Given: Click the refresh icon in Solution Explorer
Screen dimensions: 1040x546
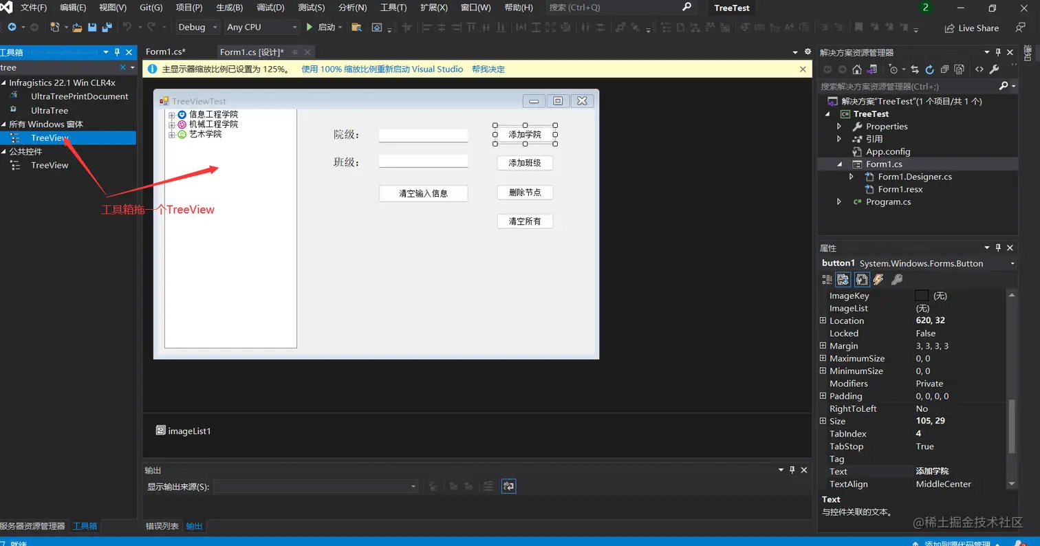Looking at the screenshot, I should (x=929, y=69).
